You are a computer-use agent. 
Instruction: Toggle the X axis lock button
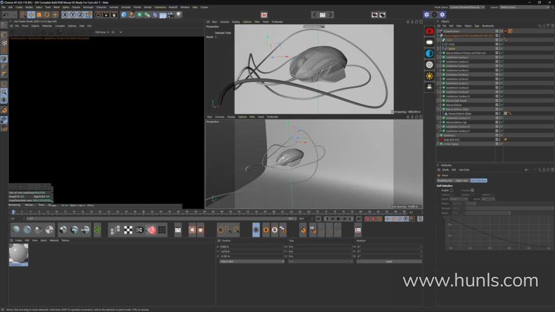click(65, 14)
